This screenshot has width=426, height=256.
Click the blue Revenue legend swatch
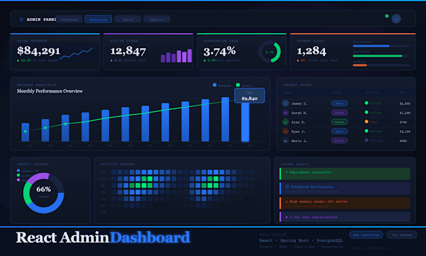[215, 85]
